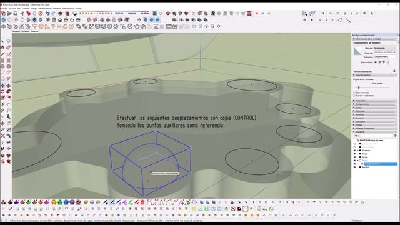Image resolution: width=400 pixels, height=225 pixels.
Task: Expand the Etiquetas panel
Action: click(375, 111)
